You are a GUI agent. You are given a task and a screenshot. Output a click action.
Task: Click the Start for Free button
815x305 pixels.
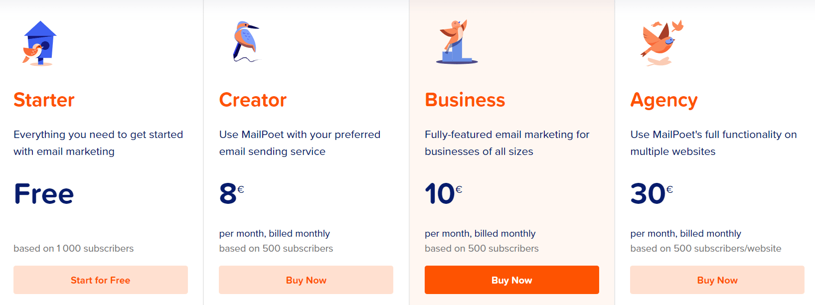pyautogui.click(x=101, y=280)
